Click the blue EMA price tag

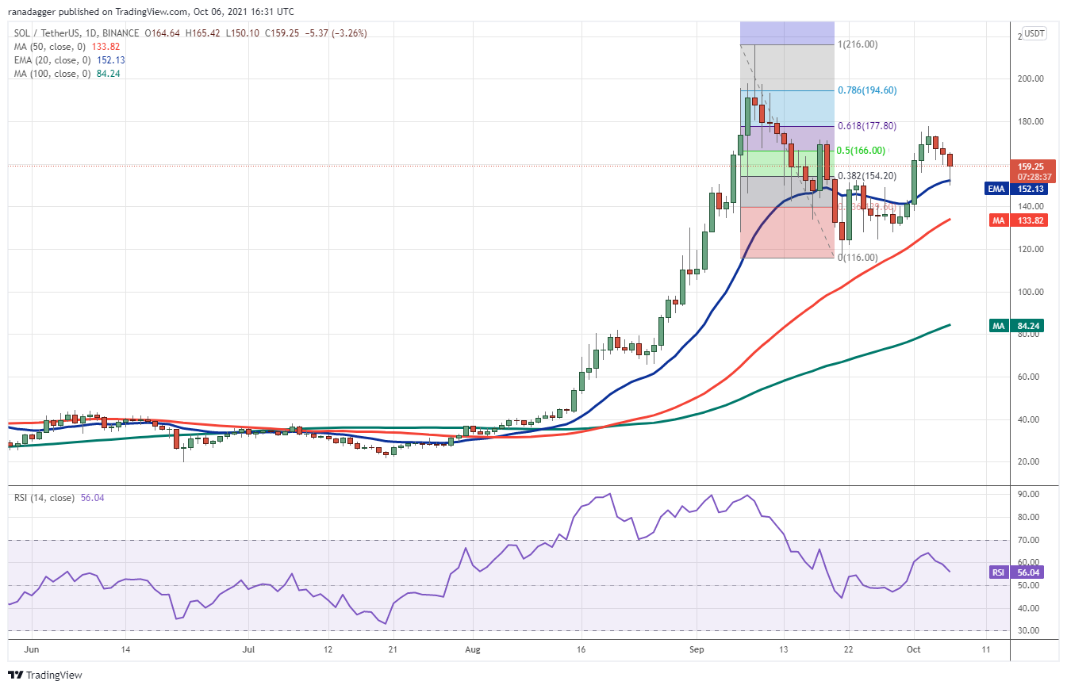click(1034, 189)
